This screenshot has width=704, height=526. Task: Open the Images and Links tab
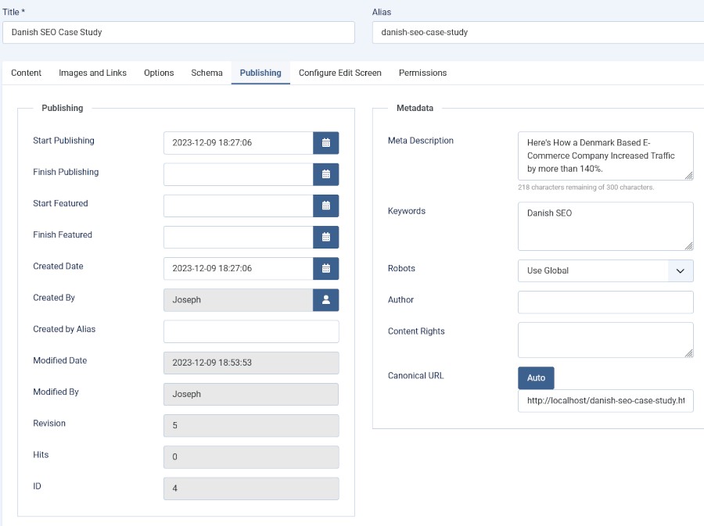[x=92, y=73]
